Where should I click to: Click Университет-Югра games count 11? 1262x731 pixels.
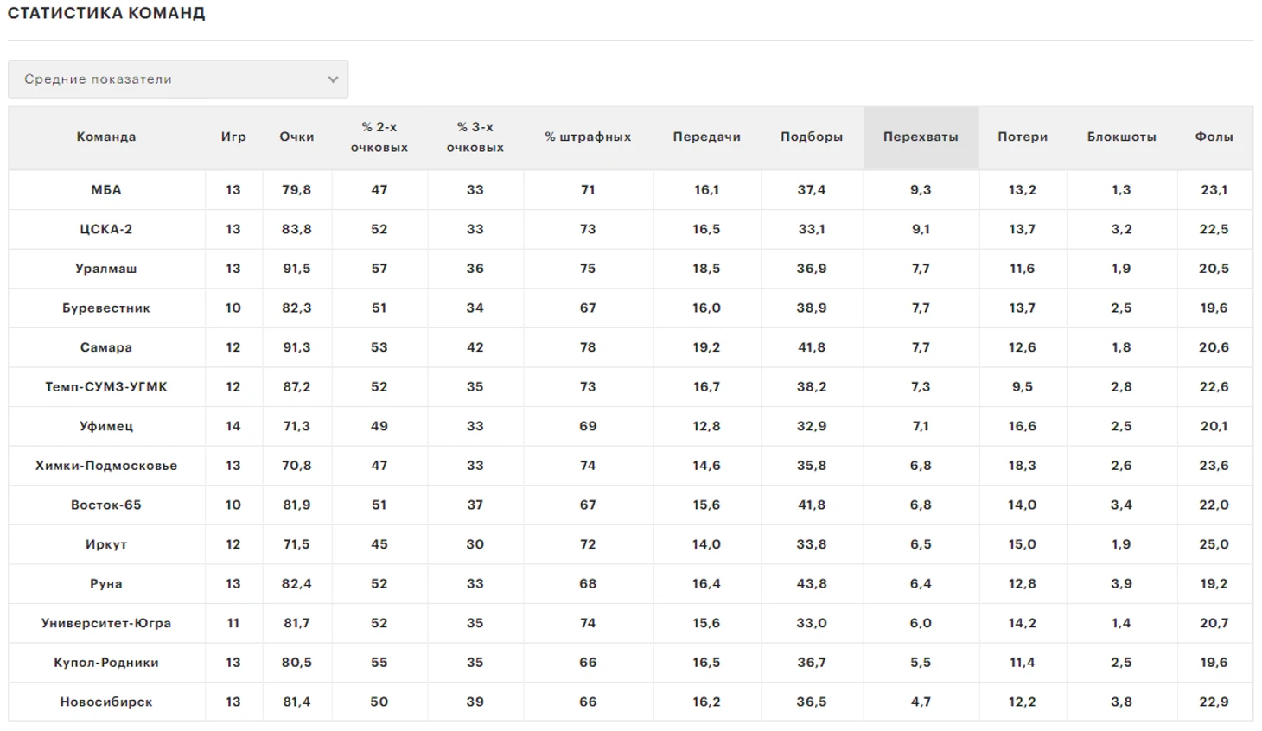tap(233, 623)
